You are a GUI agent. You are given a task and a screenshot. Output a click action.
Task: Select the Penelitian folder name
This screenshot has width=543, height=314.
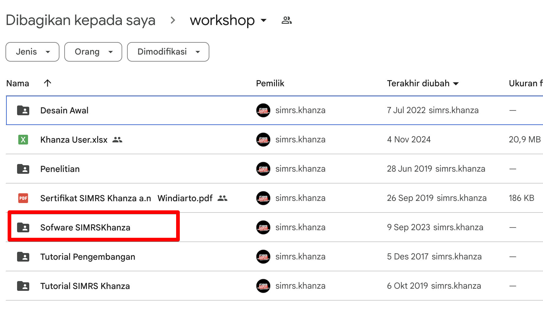pos(60,169)
